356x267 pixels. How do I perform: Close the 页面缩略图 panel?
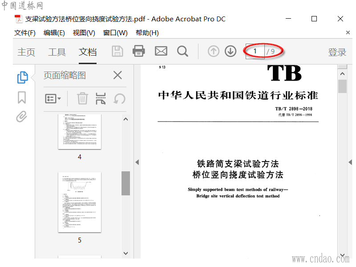(117, 75)
